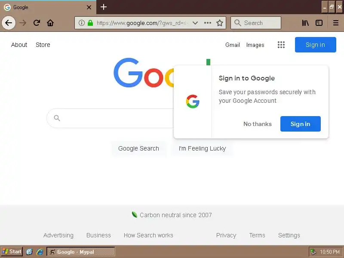344x258 pixels.
Task: Click I'm Feeling Lucky
Action: tap(202, 148)
